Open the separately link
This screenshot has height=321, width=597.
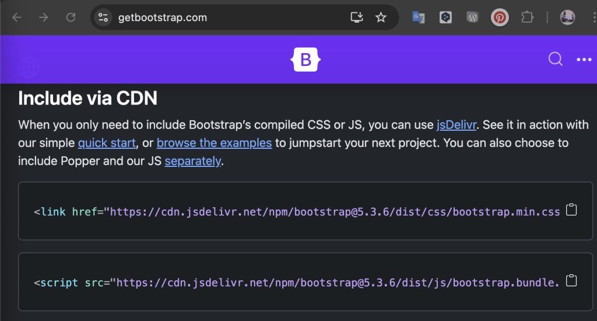192,161
